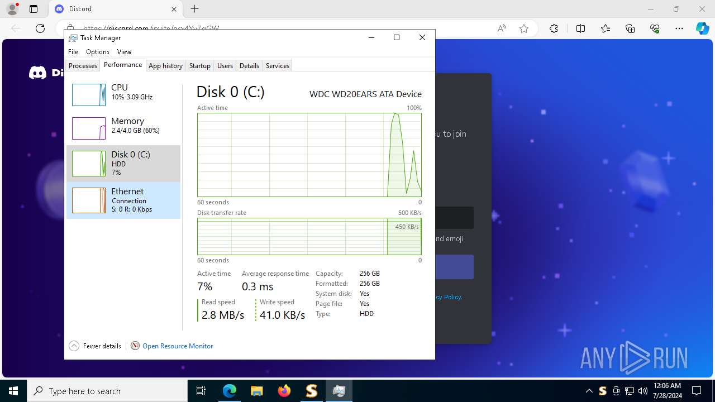
Task: Close the Task Manager window
Action: (422, 37)
